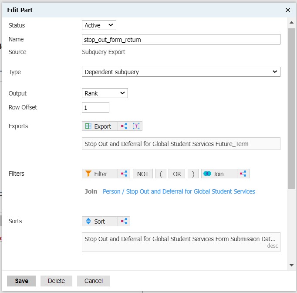Expand the Type dropdown set to Dependent subquery
Viewport: 297px width, 293px height.
pos(181,72)
